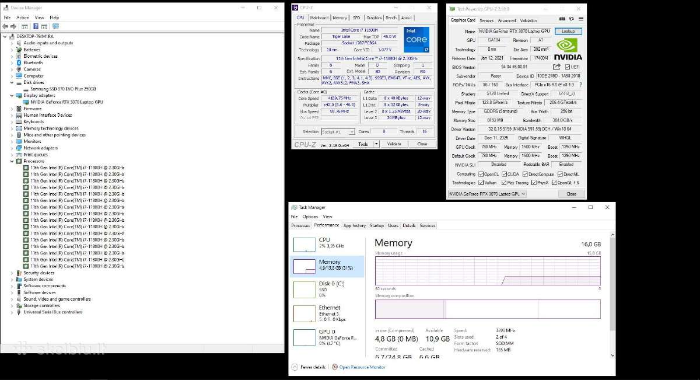
Task: Toggle the Vulkan checkbox in GPU-Z
Action: click(481, 183)
